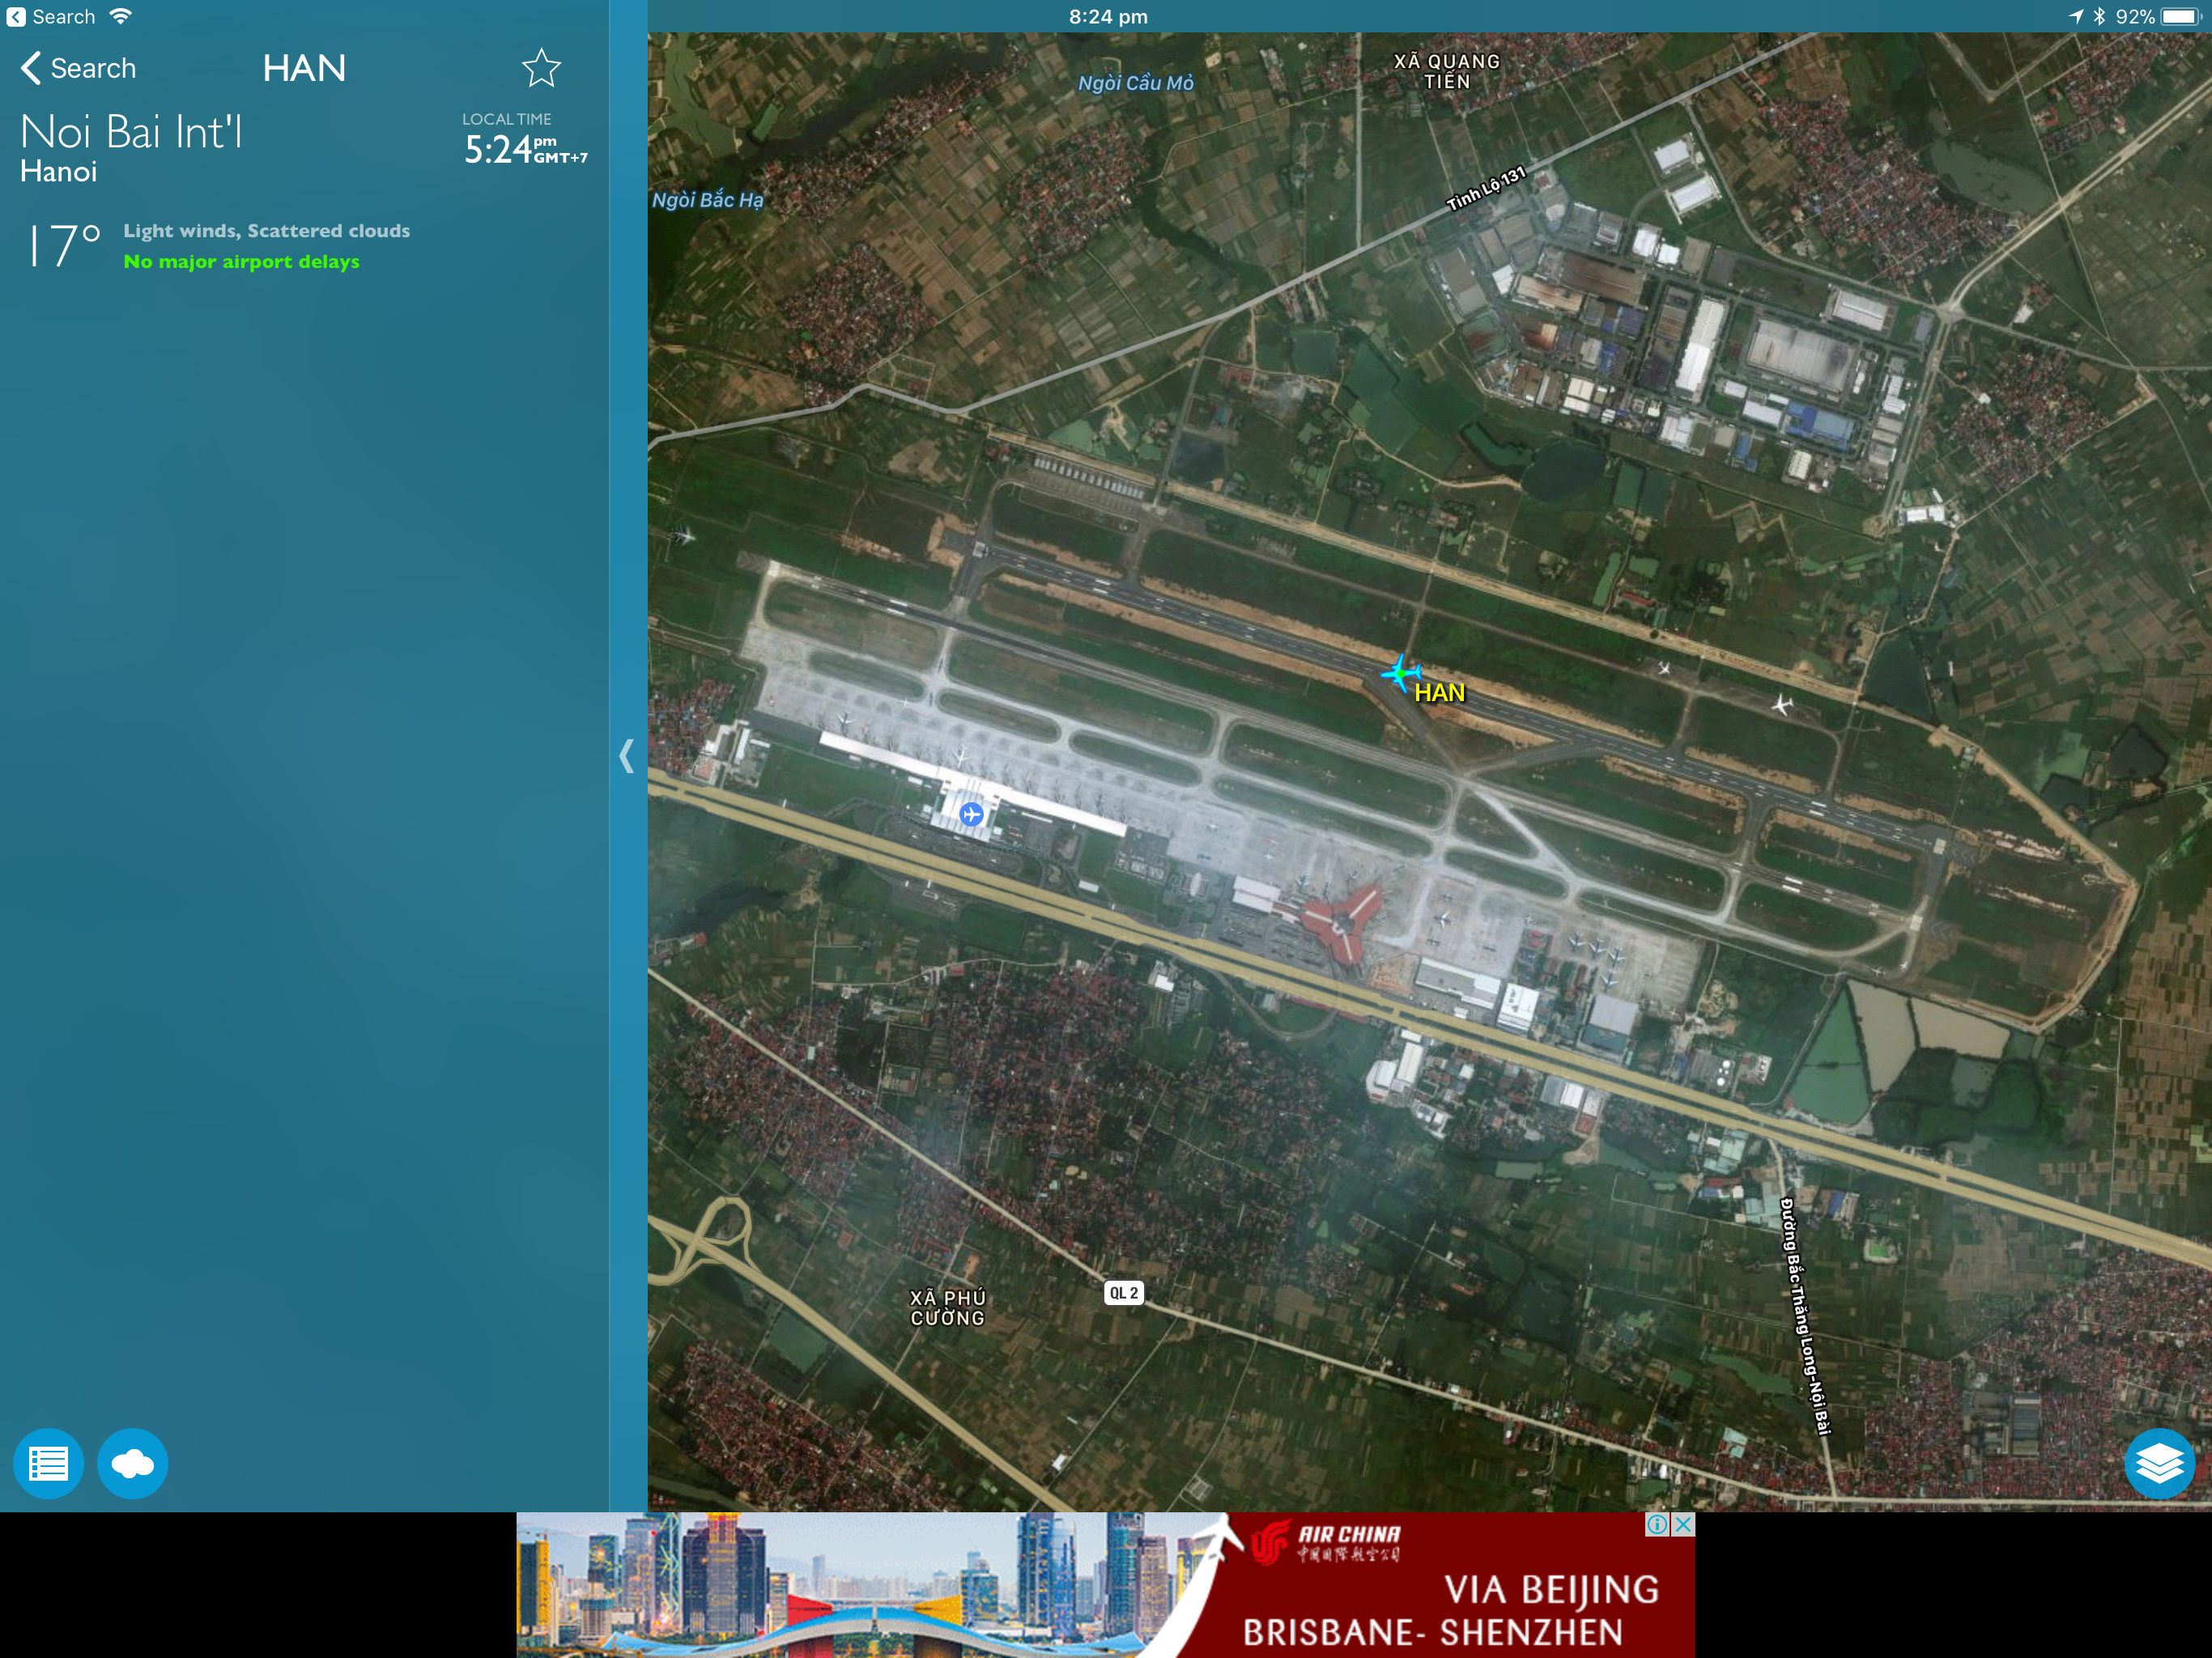Tap the yellow HAN airport label
2212x1658 pixels.
(1439, 693)
